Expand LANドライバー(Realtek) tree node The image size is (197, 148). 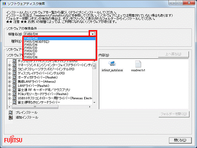pos(9,86)
